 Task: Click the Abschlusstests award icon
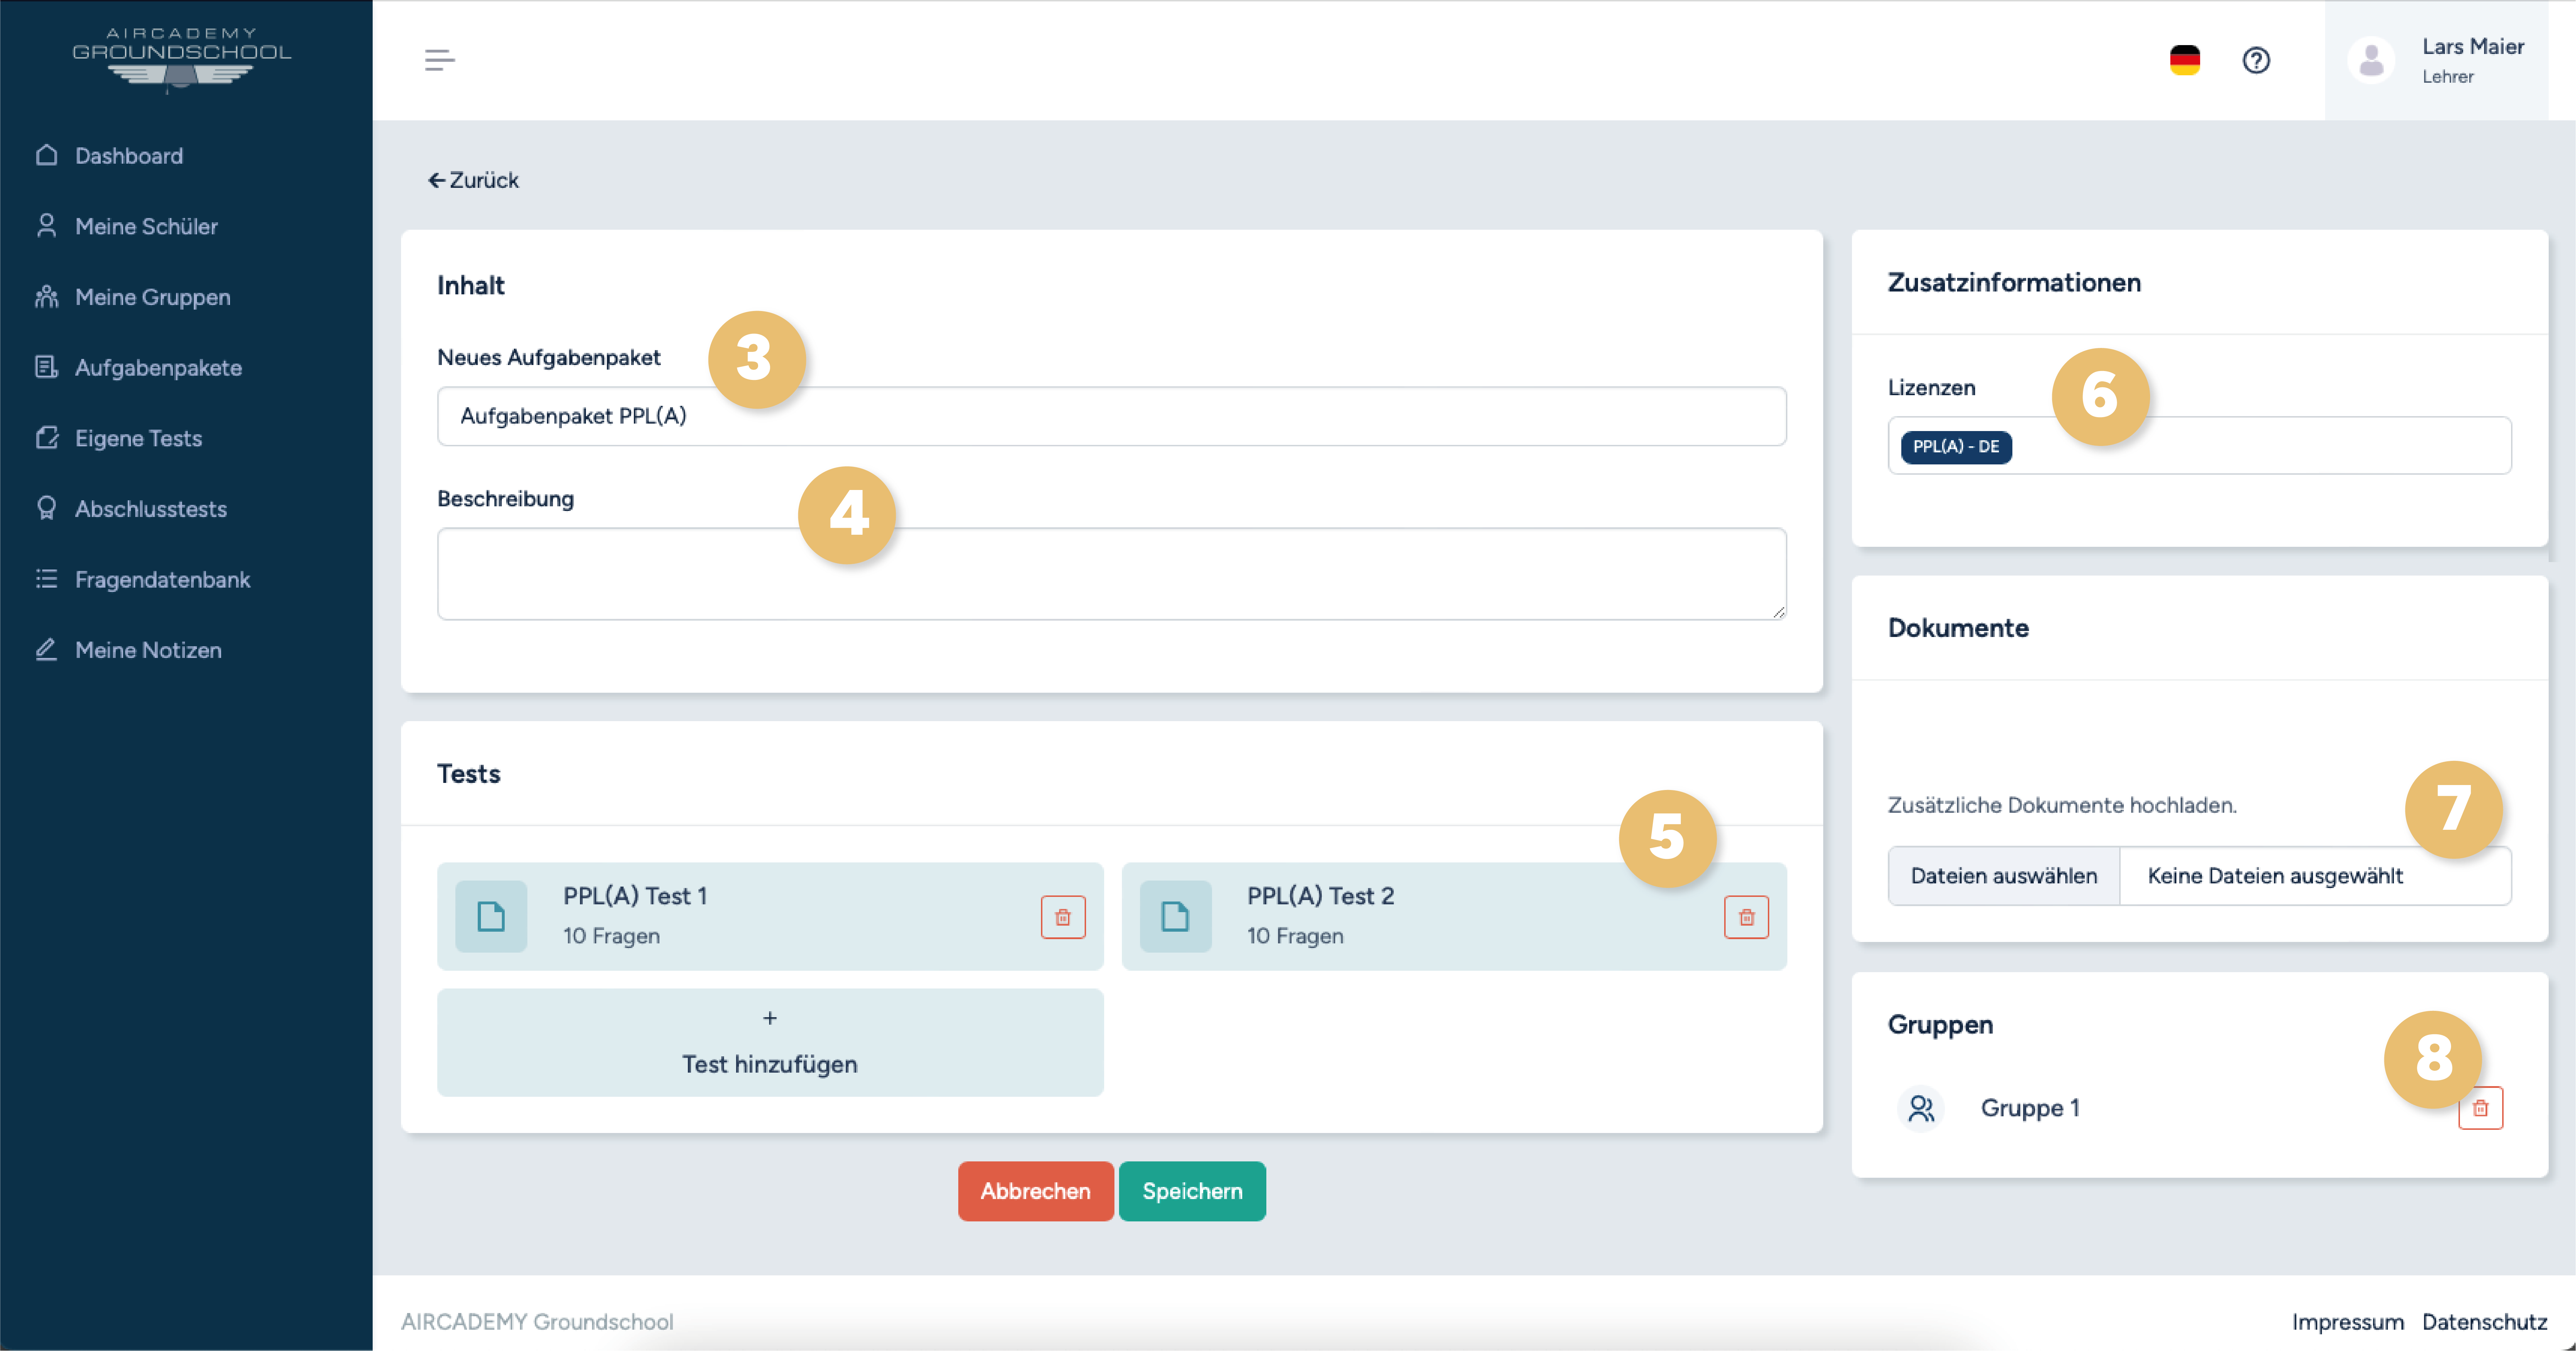[x=46, y=508]
